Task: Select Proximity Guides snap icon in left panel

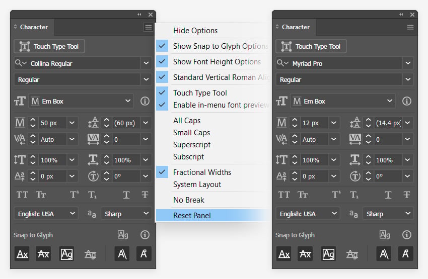Action: tap(90, 254)
